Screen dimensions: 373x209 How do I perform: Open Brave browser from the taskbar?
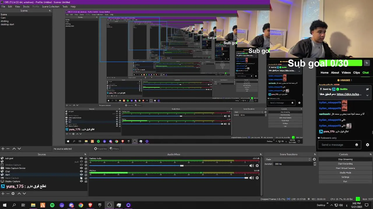(x=90, y=205)
